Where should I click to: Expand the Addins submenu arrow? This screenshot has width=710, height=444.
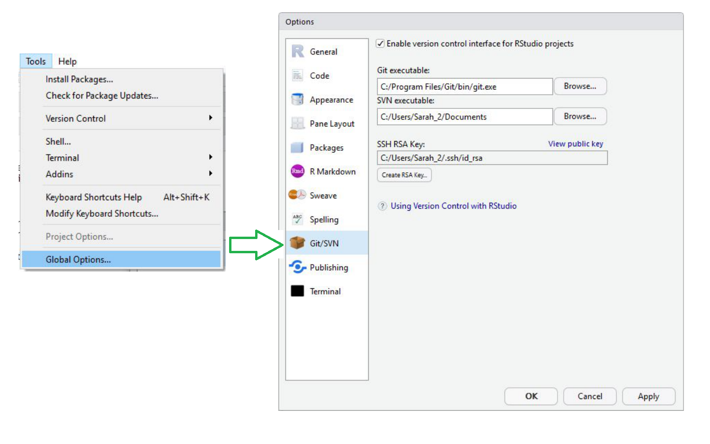(211, 174)
